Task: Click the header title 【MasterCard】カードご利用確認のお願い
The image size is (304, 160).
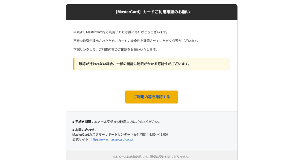Action: (x=152, y=12)
